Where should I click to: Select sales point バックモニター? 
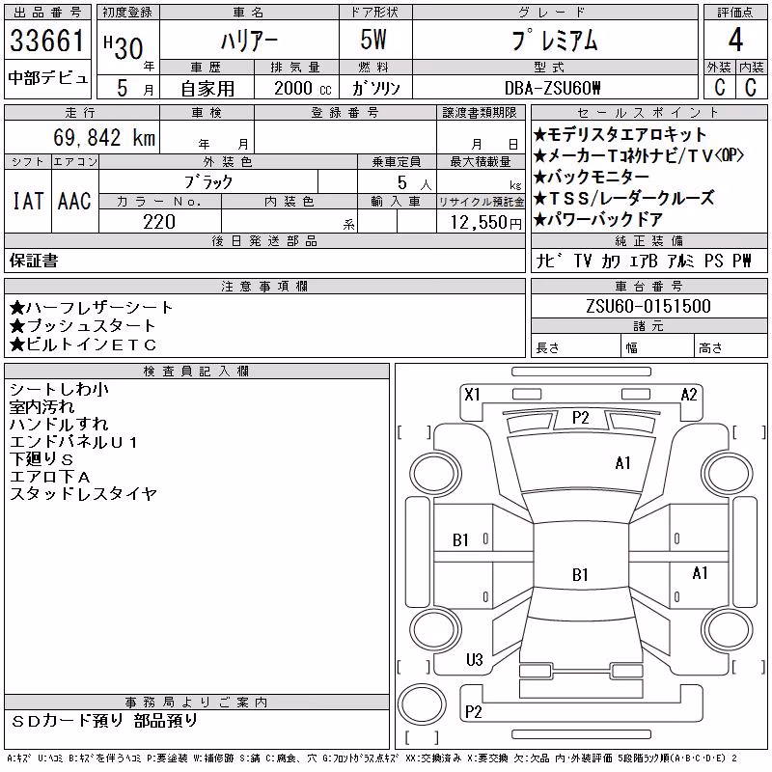[x=592, y=177]
